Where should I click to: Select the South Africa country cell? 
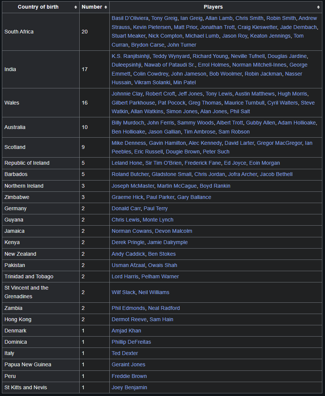pos(41,32)
